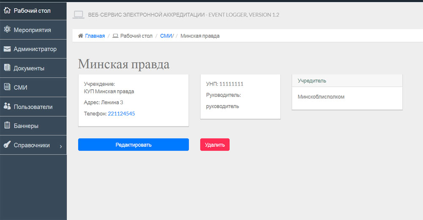The image size is (423, 220).
Task: Open the Рабочий стол sidebar item
Action: tap(33, 11)
